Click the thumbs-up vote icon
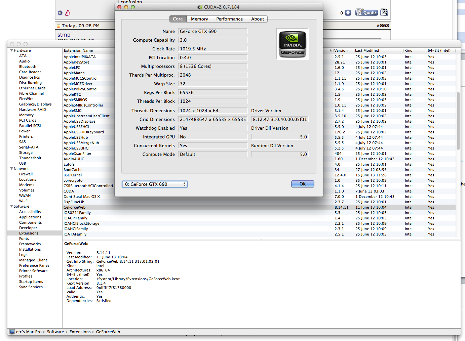Viewport: 465px width, 341px height. (x=348, y=13)
